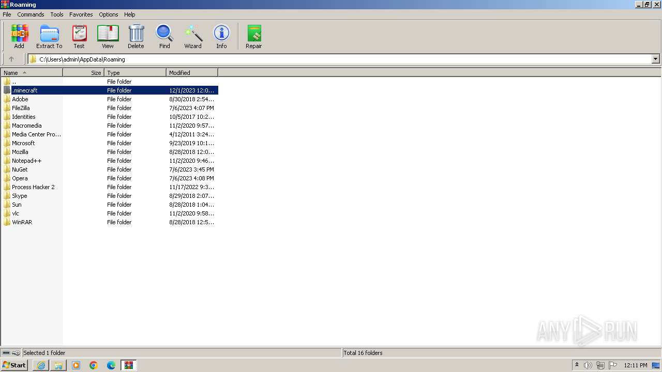
Task: Open Windows Explorer from the taskbar
Action: tap(58, 365)
